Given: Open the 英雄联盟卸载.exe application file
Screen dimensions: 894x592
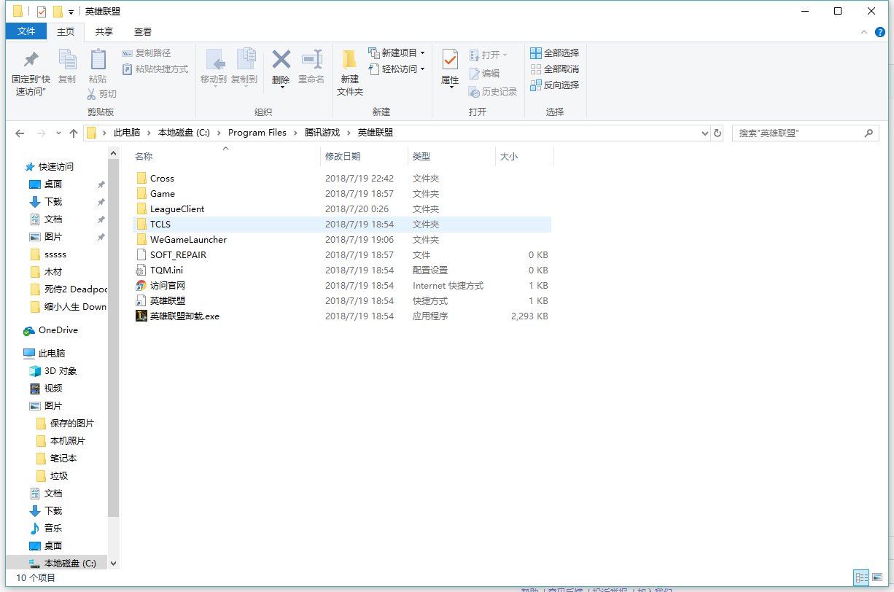Looking at the screenshot, I should coord(184,316).
